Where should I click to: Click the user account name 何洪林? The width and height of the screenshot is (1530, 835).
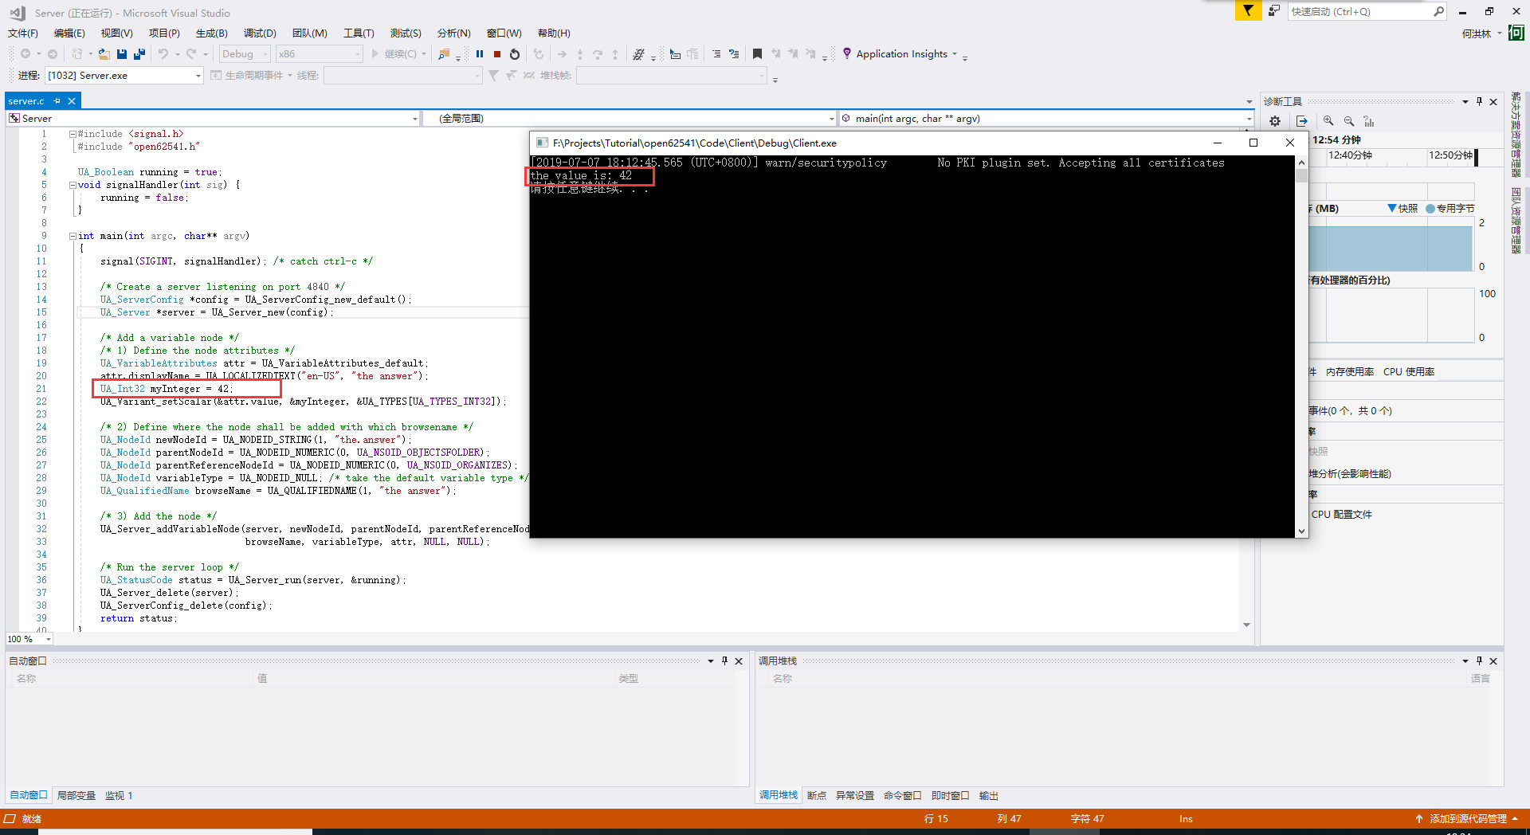(x=1477, y=33)
